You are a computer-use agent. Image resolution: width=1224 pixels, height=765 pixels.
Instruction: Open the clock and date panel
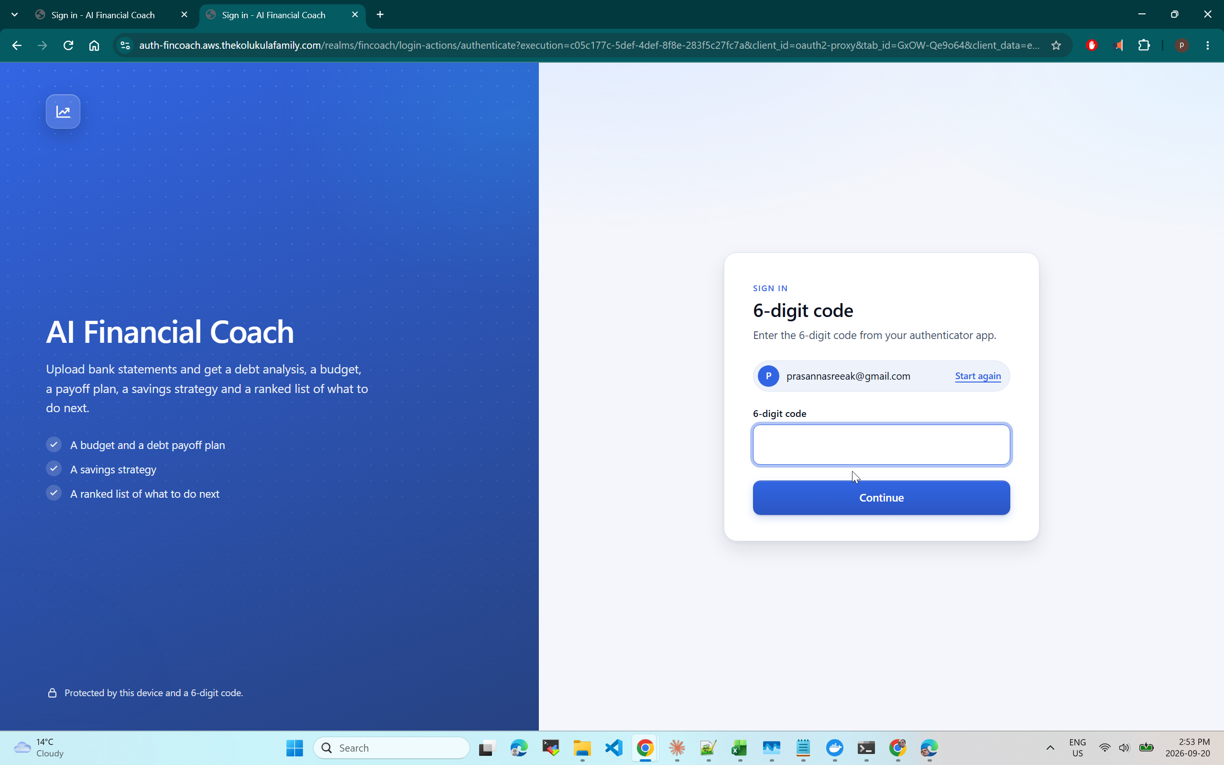(x=1188, y=748)
